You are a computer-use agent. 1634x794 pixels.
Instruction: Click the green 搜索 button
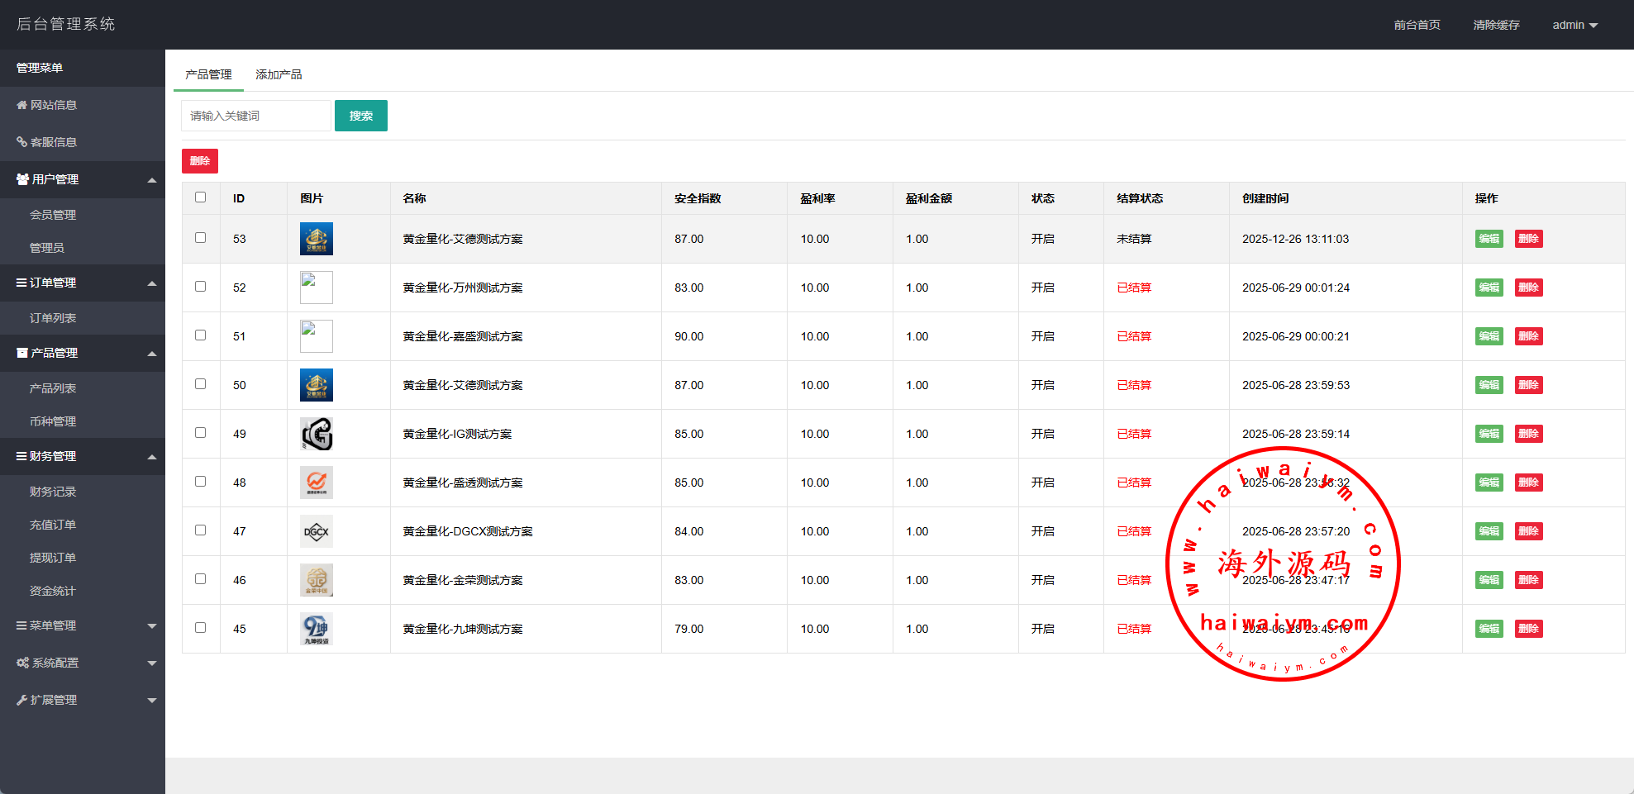[x=360, y=116]
